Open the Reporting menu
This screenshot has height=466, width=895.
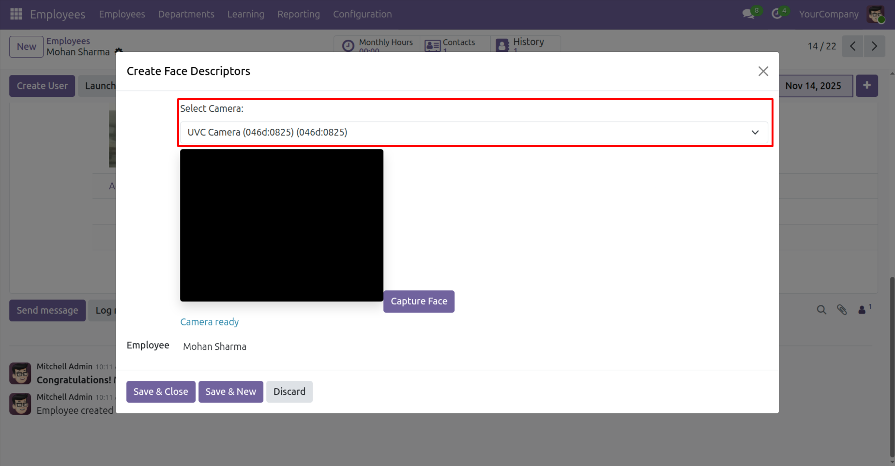[299, 14]
